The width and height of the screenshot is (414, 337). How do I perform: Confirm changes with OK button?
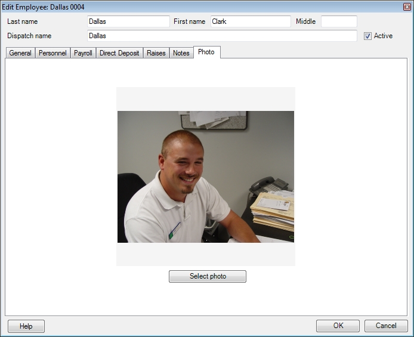click(x=338, y=326)
